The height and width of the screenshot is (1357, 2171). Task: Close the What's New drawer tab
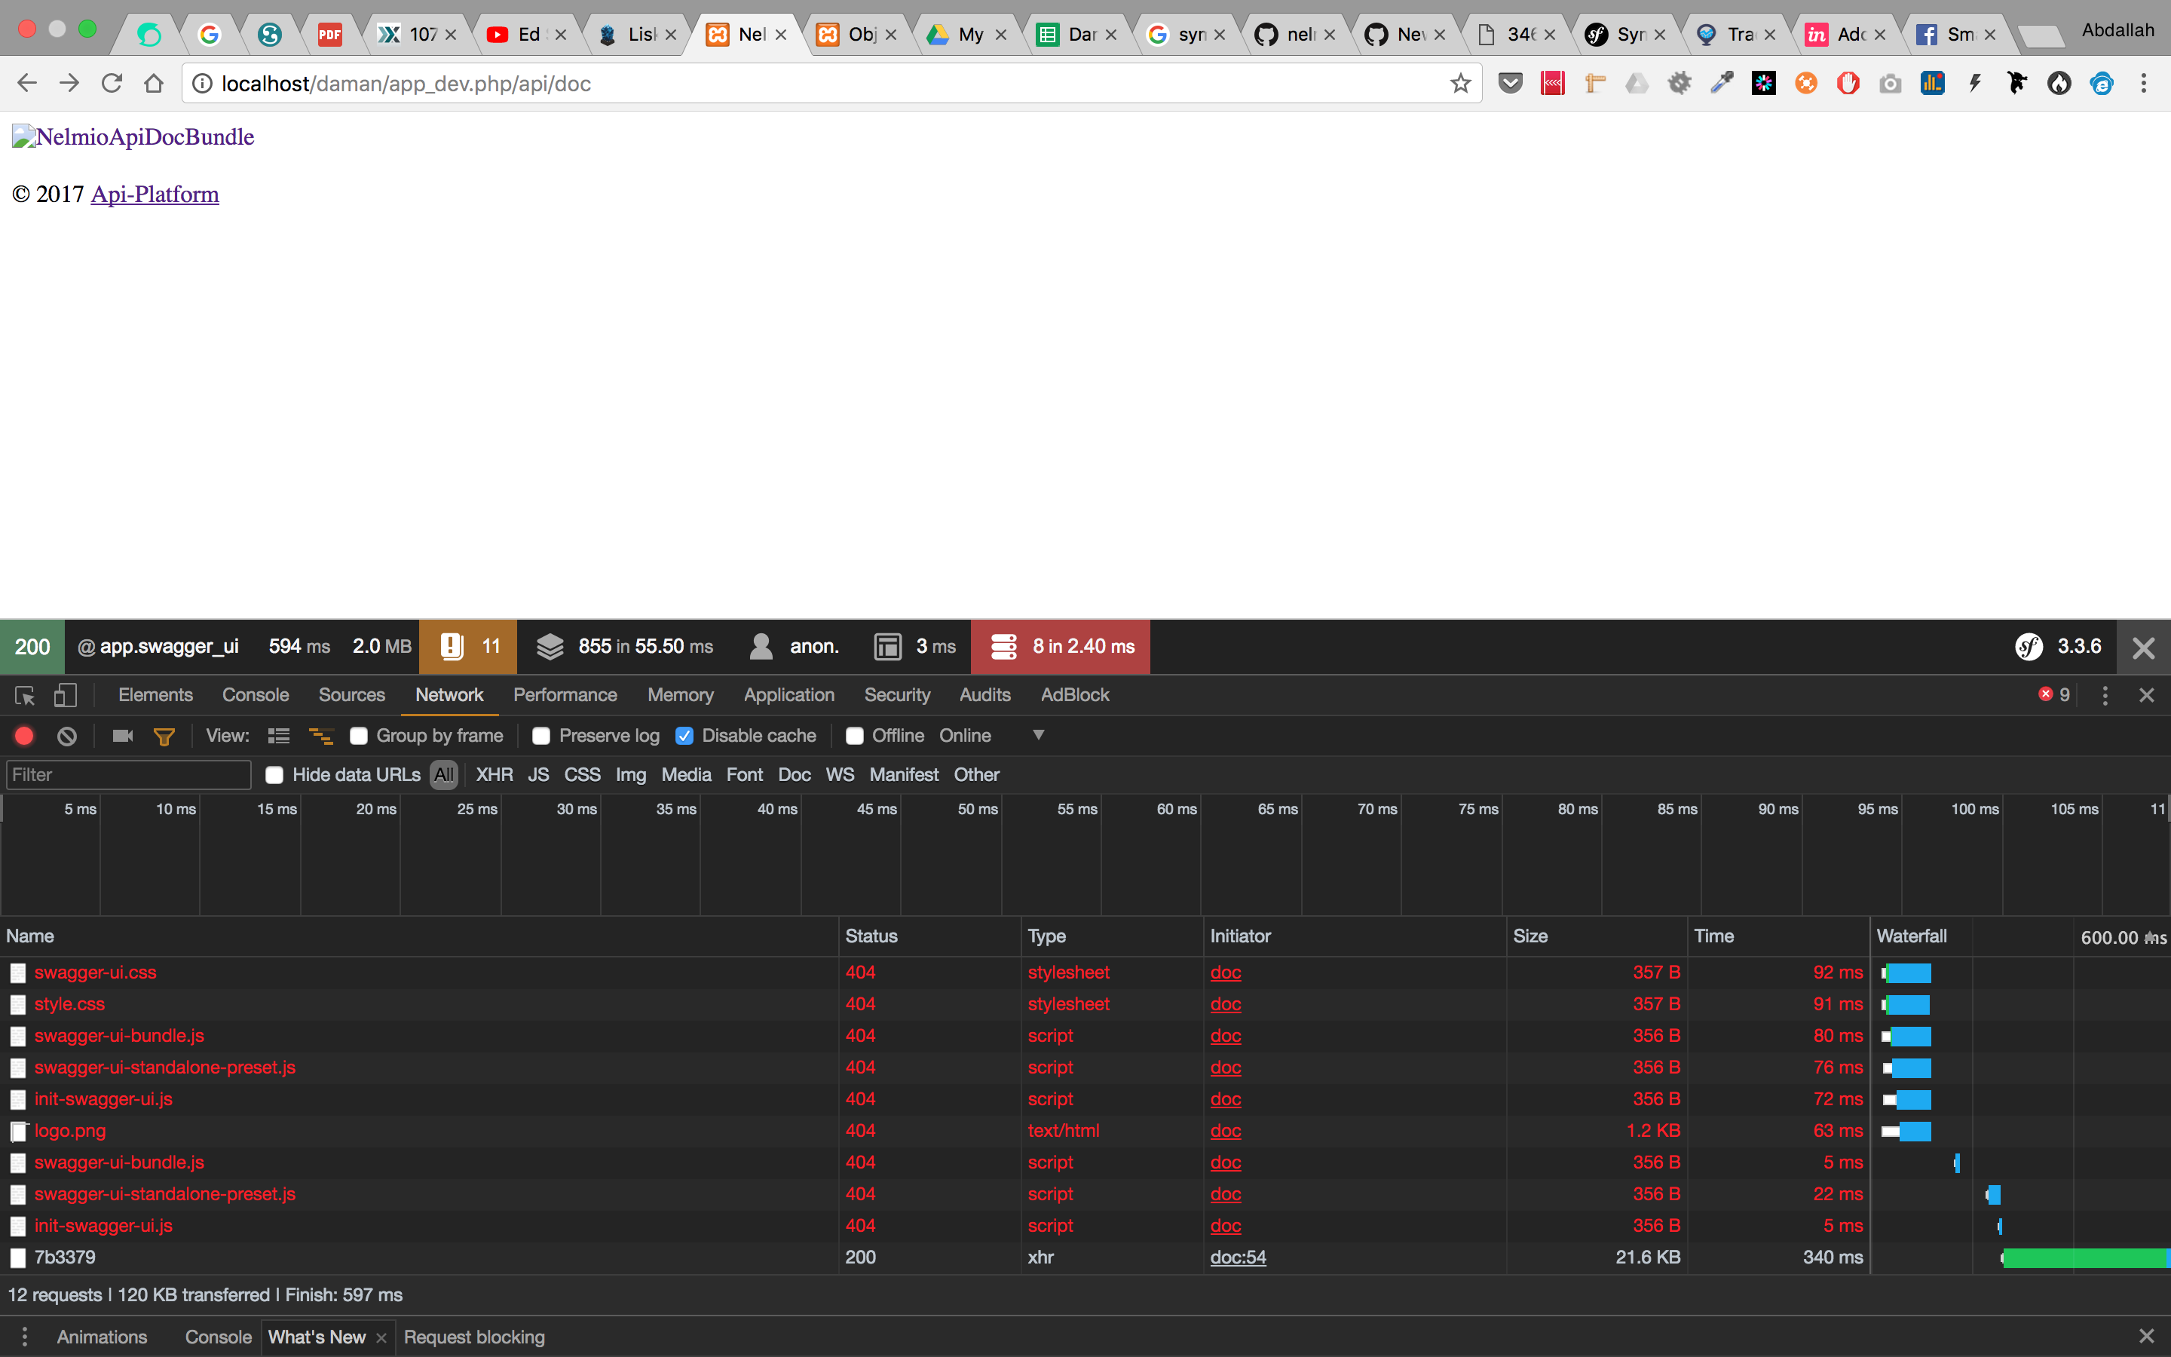point(381,1337)
